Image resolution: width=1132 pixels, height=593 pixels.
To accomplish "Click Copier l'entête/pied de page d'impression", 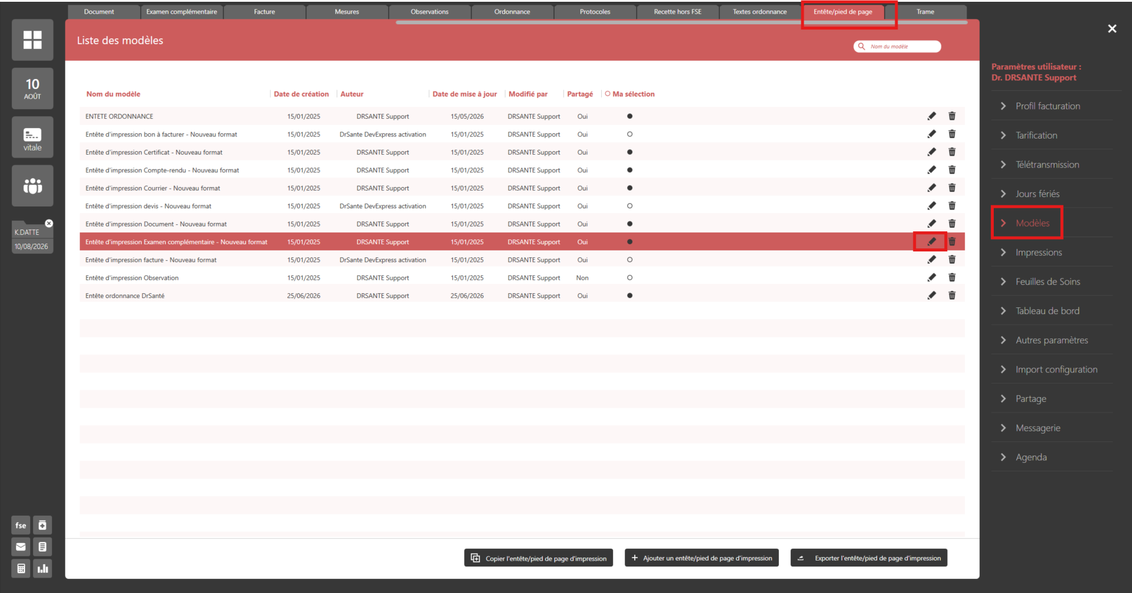I will coord(539,558).
